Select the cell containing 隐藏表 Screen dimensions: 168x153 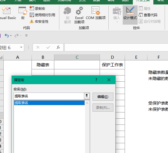pos(43,65)
